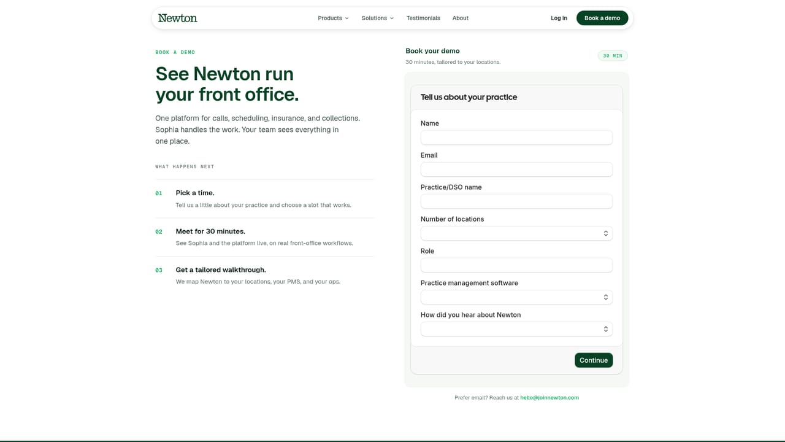The height and width of the screenshot is (442, 785).
Task: Click the step number 03 label
Action: click(x=159, y=271)
